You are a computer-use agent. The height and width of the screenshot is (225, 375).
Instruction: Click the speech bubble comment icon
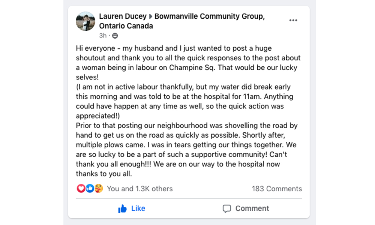pos(227,208)
